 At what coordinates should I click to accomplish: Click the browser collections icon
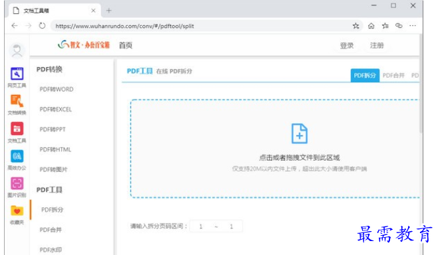(x=399, y=26)
